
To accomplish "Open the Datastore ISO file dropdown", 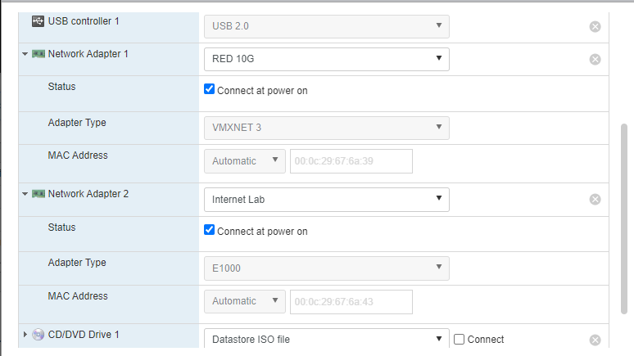I will click(x=326, y=339).
